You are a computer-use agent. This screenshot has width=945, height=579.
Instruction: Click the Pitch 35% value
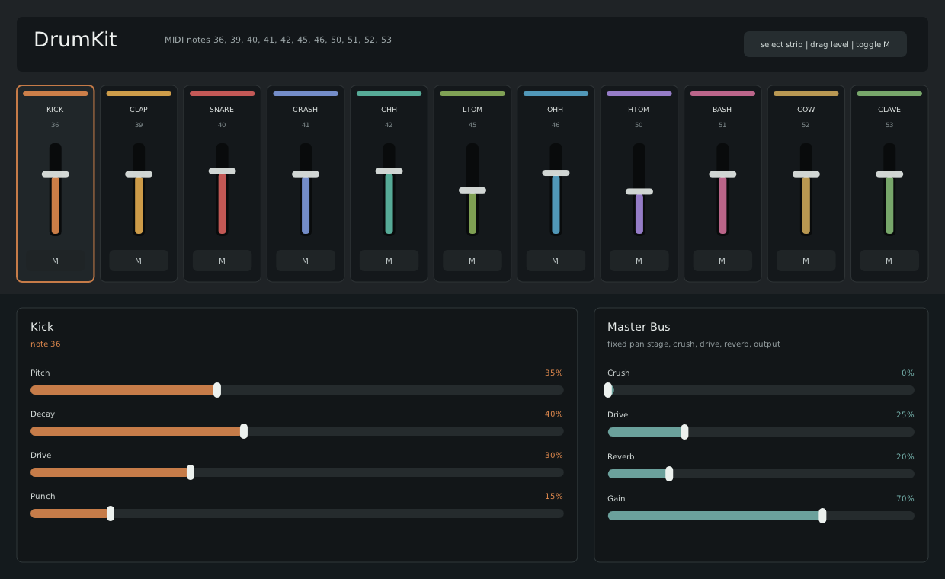(x=554, y=373)
